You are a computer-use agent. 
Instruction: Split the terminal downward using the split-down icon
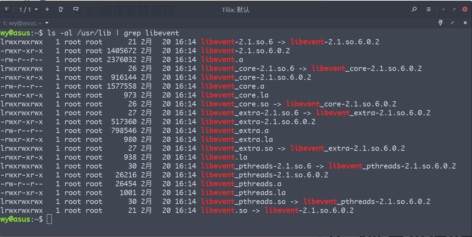point(75,9)
